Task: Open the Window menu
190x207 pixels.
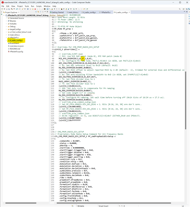Action: tap(47, 6)
